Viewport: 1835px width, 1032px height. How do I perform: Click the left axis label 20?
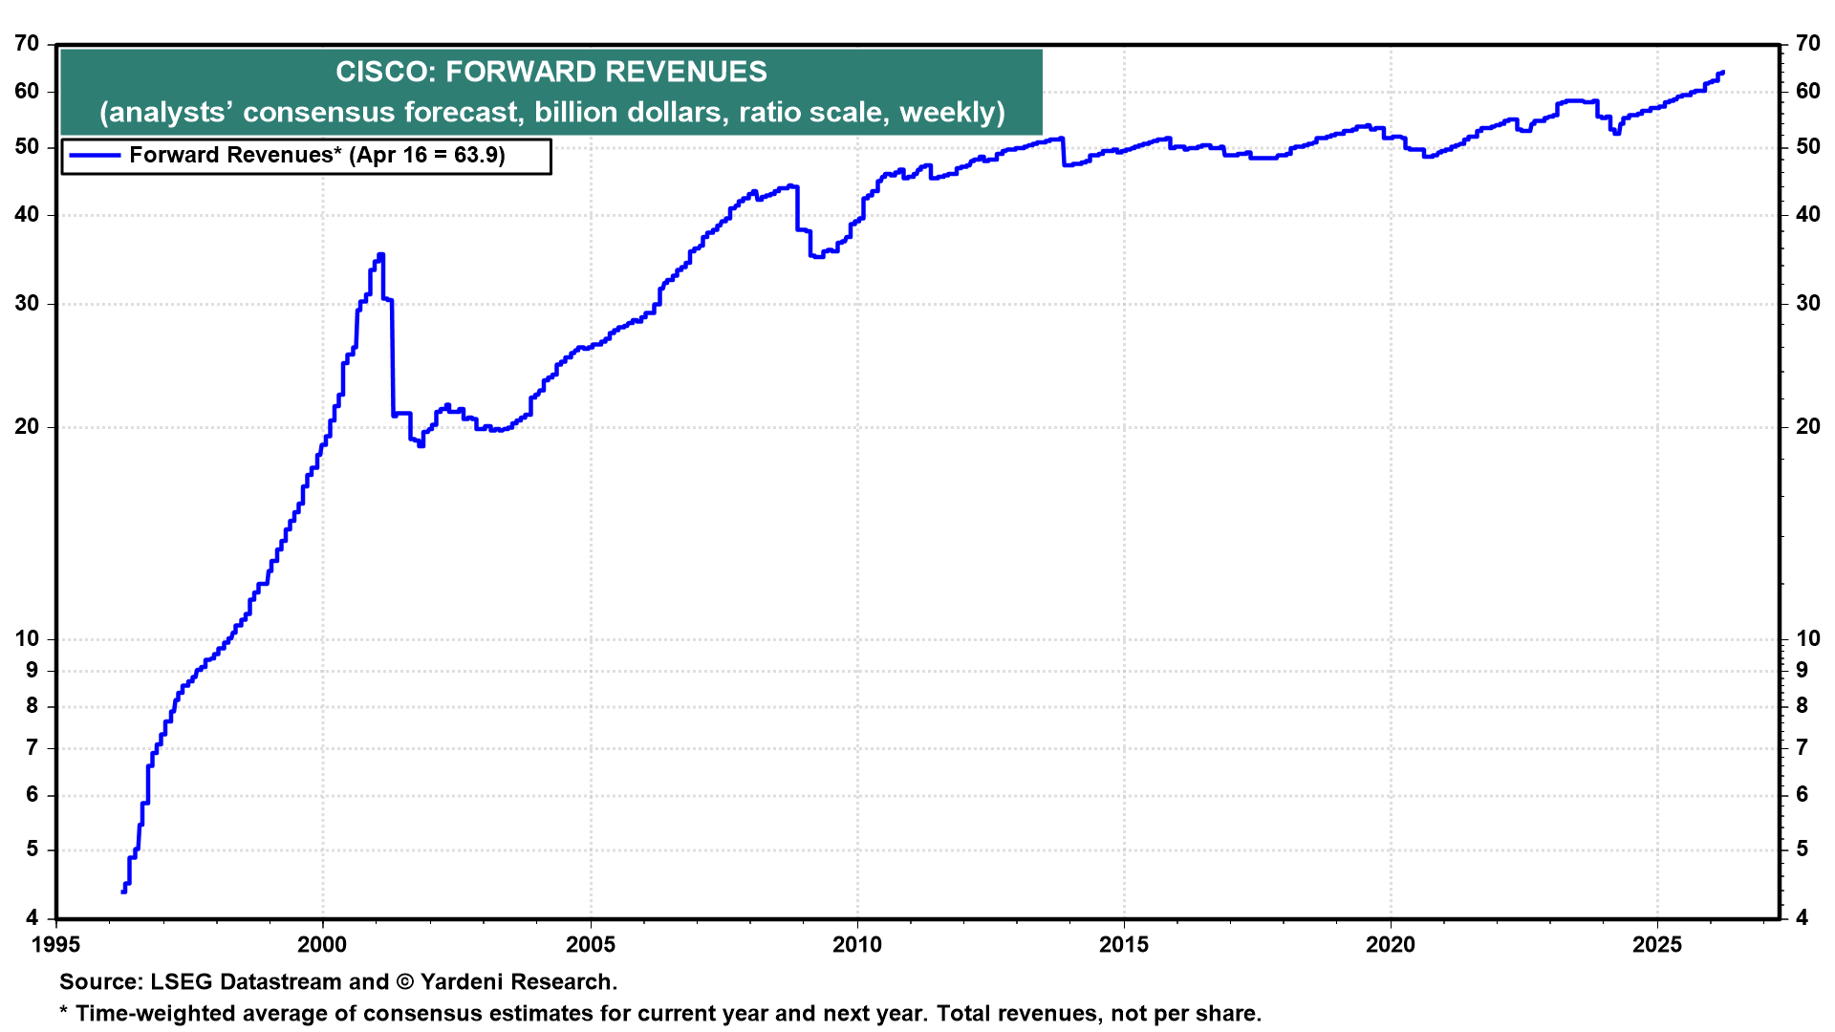[27, 427]
